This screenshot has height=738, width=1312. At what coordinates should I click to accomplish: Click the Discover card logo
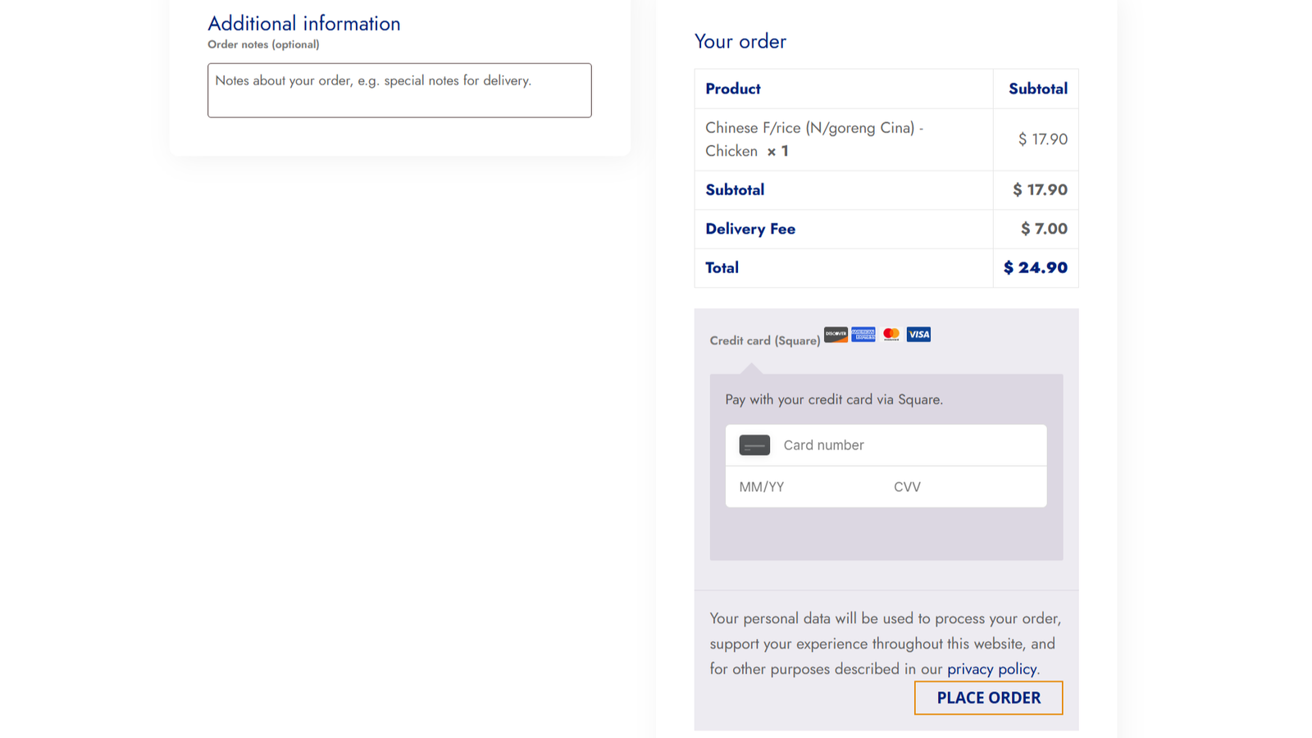tap(836, 334)
